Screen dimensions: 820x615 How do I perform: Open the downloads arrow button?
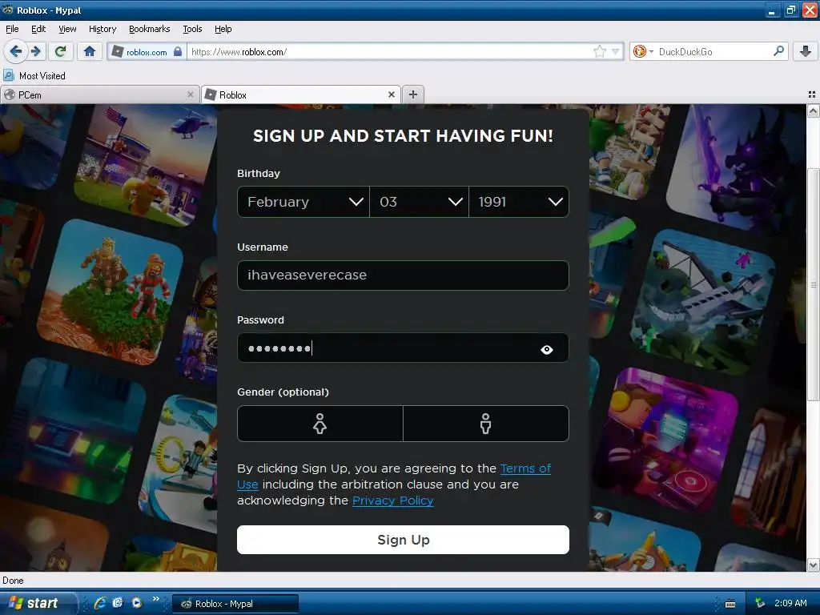806,51
